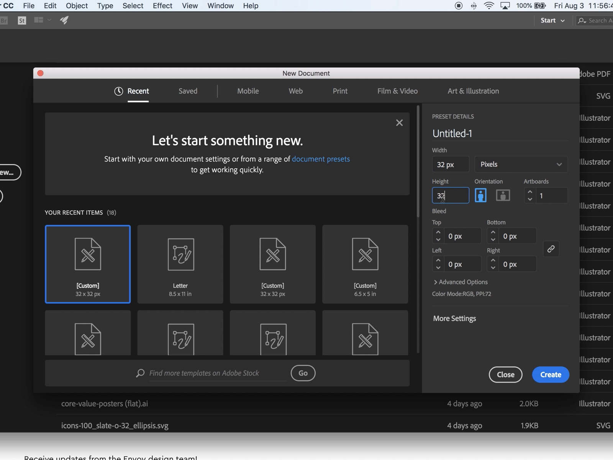
Task: Increase Right bleed value
Action: [x=493, y=260]
